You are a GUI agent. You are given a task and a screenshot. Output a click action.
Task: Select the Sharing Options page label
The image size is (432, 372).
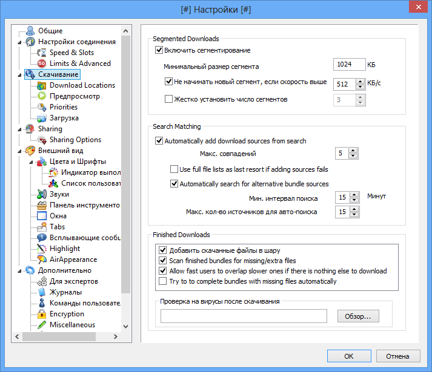[x=76, y=140]
